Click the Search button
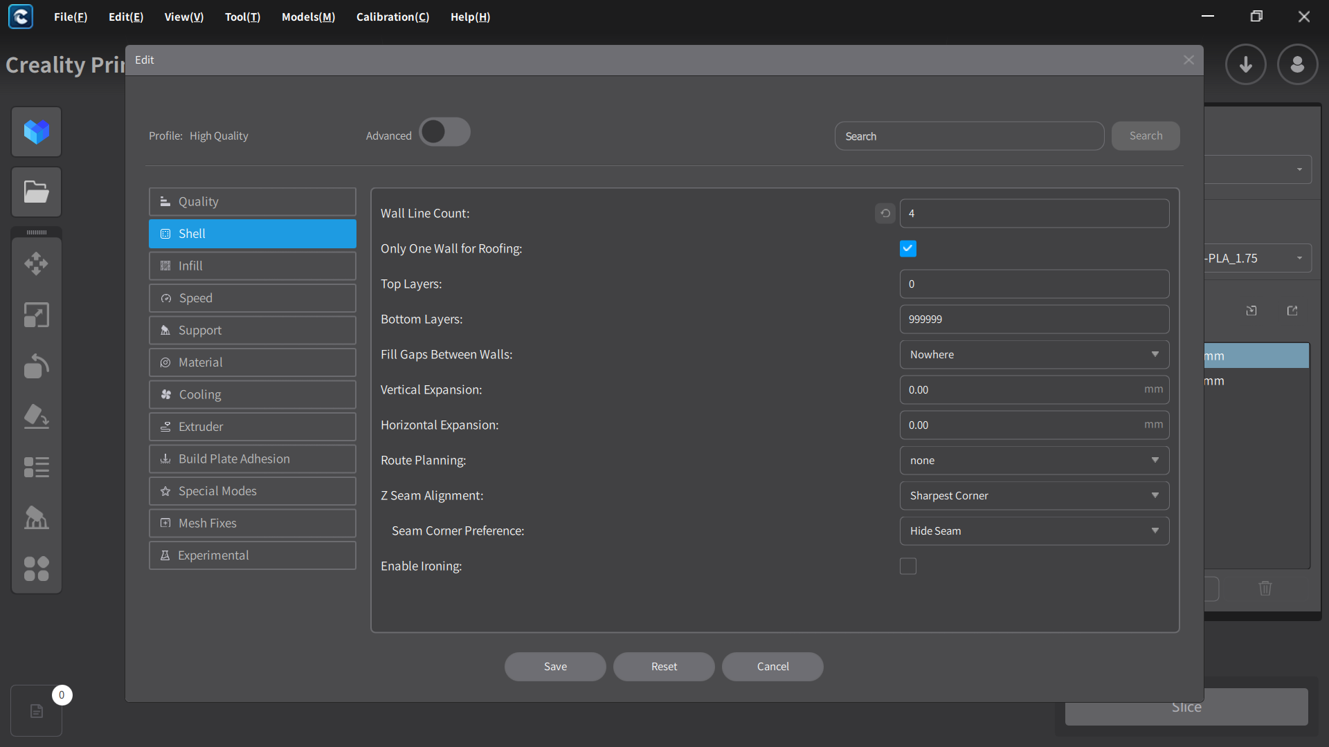This screenshot has width=1329, height=747. click(1146, 136)
